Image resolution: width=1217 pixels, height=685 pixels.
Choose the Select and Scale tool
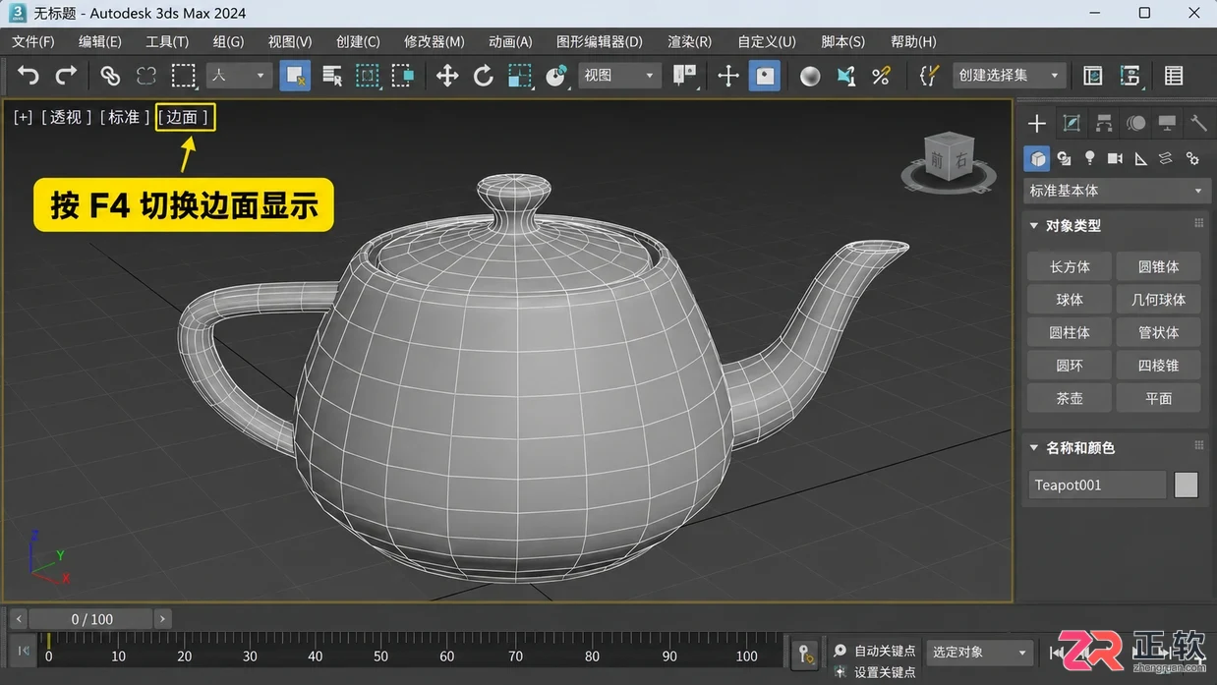520,76
